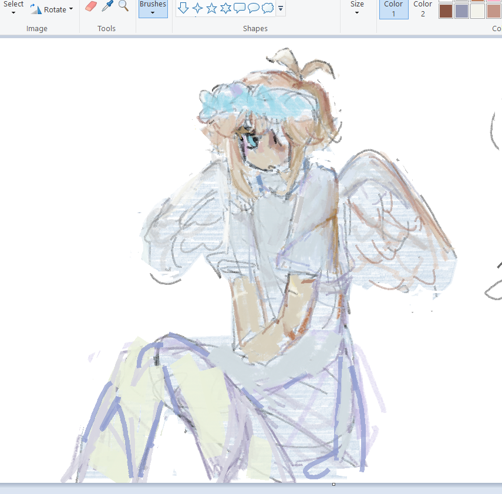
Task: Choose the four-point star shape
Action: click(197, 8)
